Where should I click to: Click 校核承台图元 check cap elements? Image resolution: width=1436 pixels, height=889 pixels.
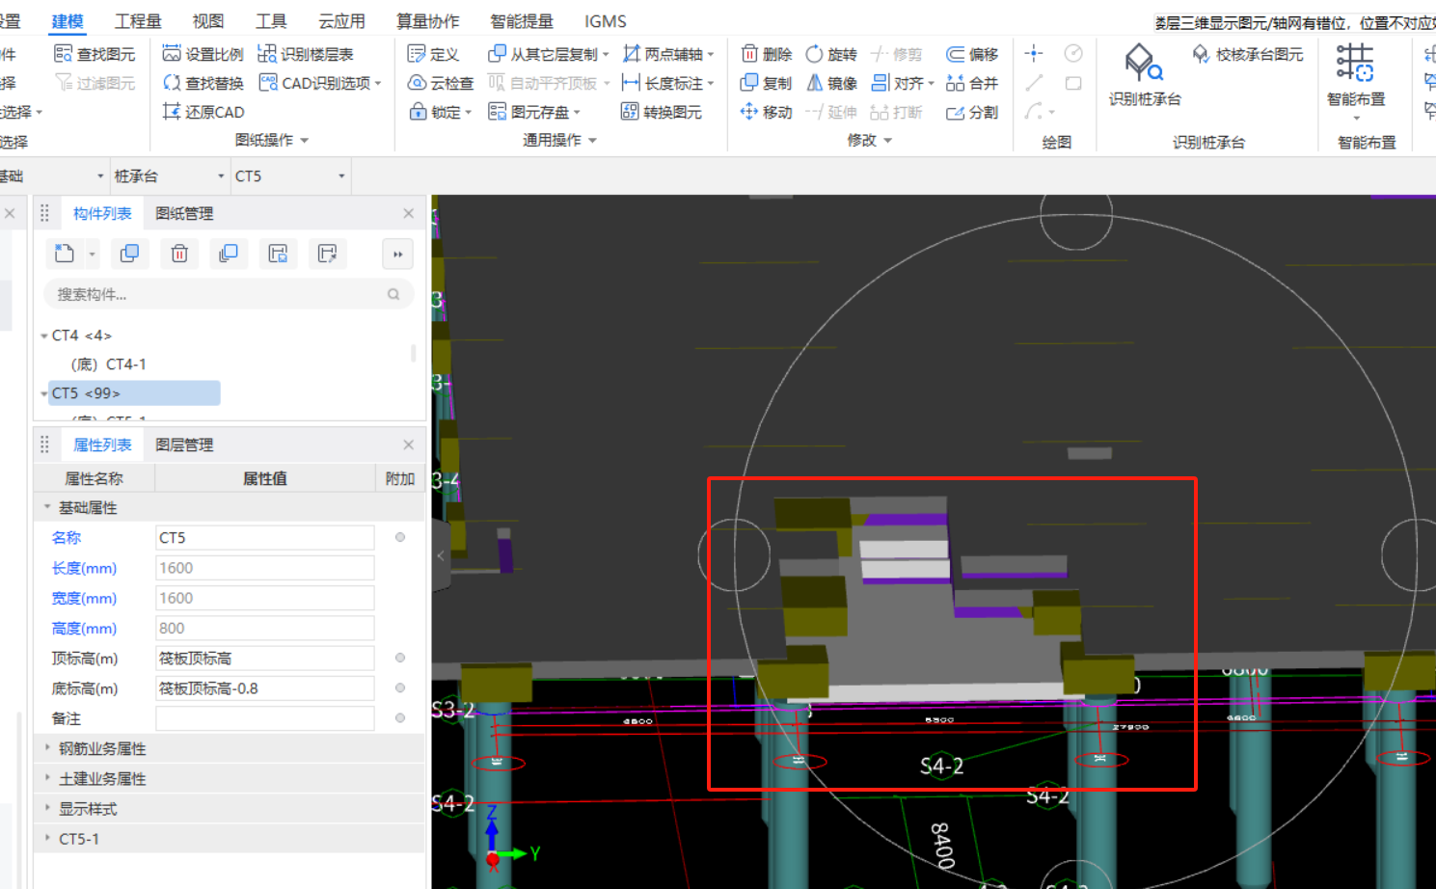1248,54
